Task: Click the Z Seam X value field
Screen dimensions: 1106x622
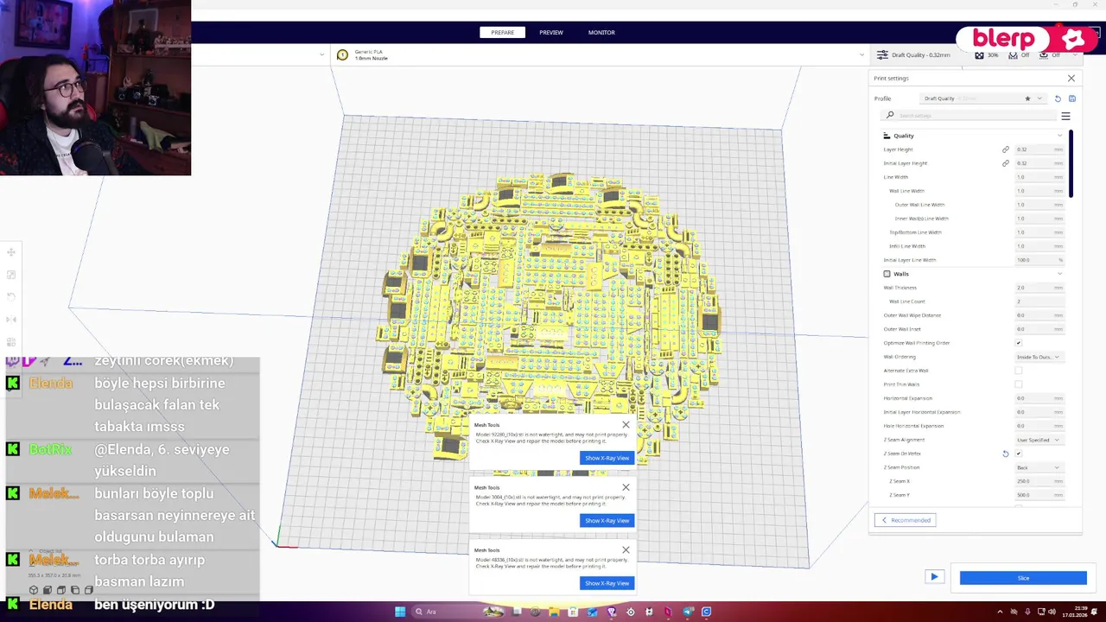Action: [x=1039, y=481]
